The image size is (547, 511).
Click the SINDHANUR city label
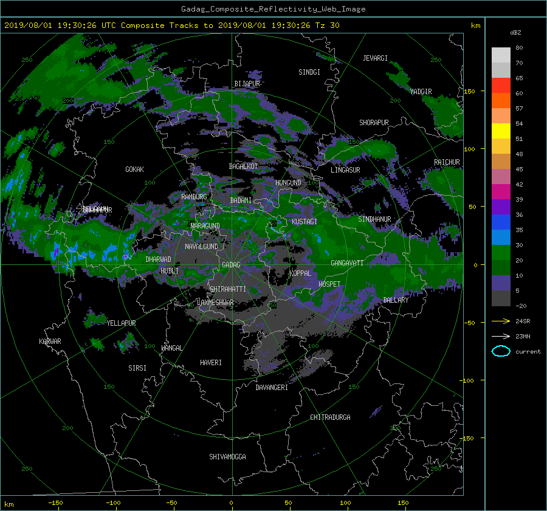374,219
